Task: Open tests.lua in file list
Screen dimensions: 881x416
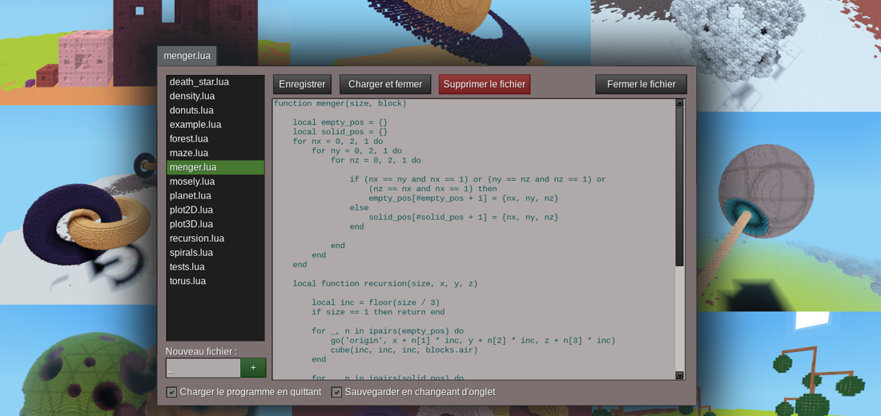Action: coord(215,267)
